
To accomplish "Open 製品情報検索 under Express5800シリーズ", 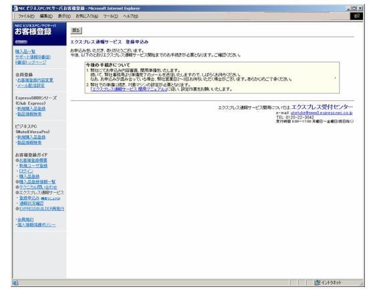I will pyautogui.click(x=29, y=114).
